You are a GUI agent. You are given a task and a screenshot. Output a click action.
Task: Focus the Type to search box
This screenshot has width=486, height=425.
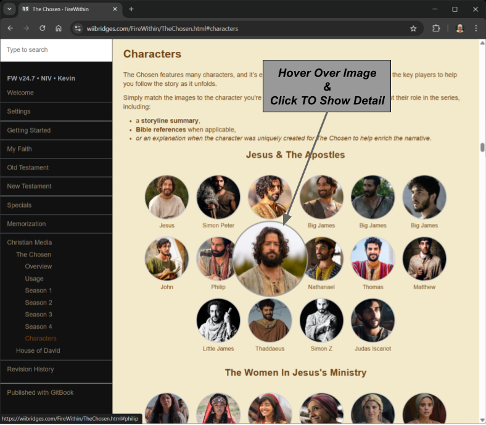[56, 50]
